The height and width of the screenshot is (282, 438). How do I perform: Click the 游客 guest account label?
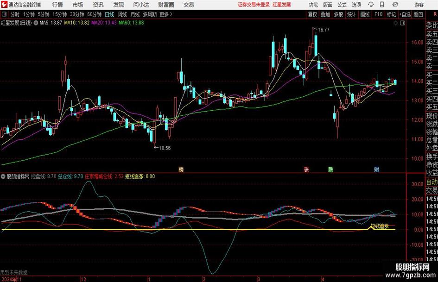point(419,5)
